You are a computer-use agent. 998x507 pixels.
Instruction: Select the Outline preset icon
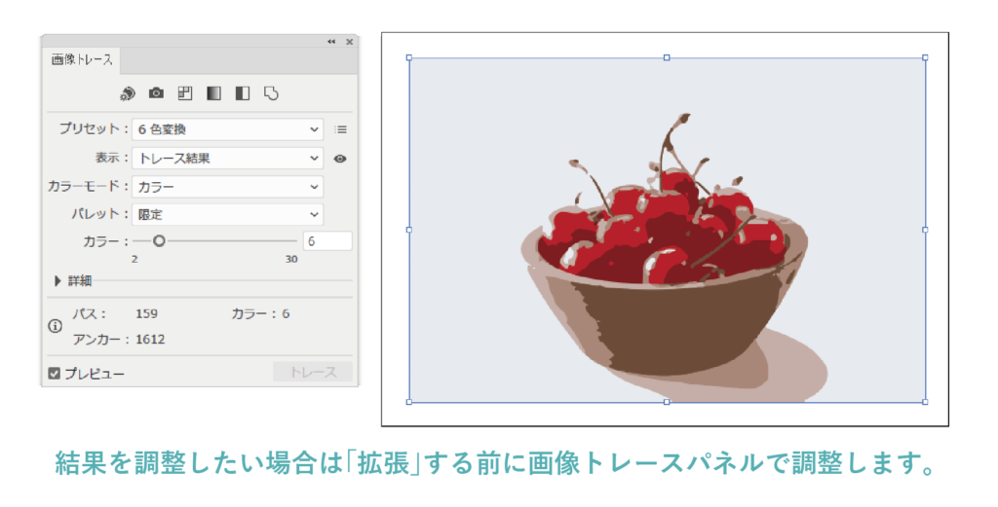(271, 93)
